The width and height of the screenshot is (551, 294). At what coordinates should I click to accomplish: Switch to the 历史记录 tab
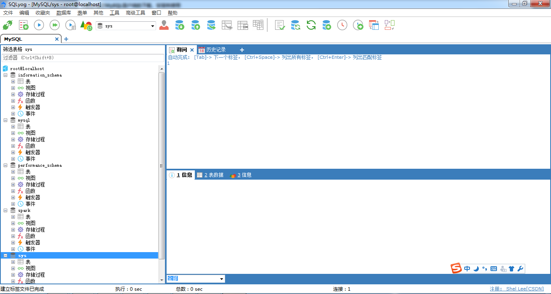pos(213,50)
